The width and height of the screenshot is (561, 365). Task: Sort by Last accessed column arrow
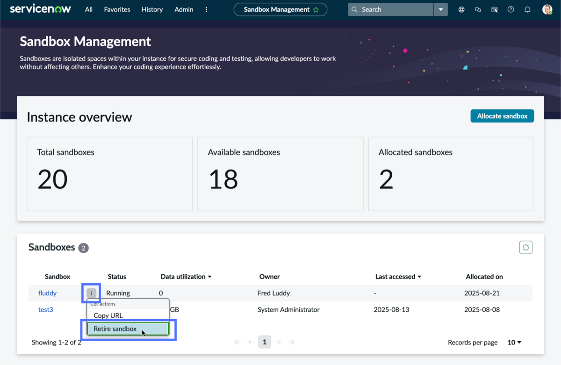pos(419,277)
